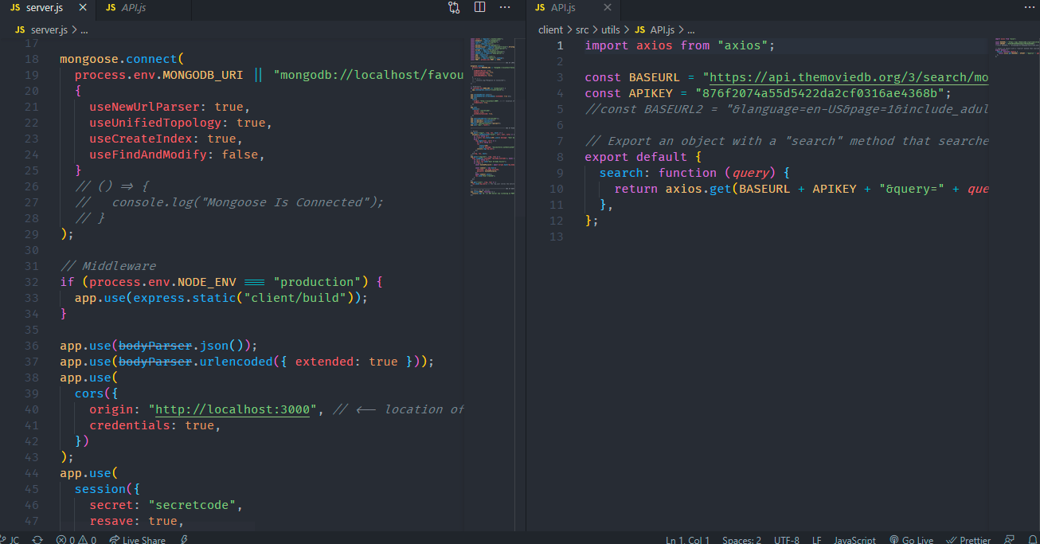Click the lightning bolt status bar icon
The height and width of the screenshot is (544, 1040).
point(185,539)
